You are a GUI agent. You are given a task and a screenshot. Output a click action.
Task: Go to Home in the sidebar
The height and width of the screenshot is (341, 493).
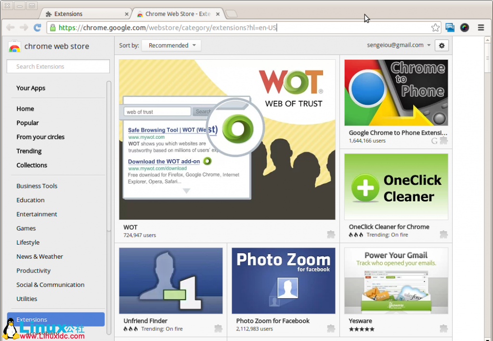pyautogui.click(x=25, y=109)
